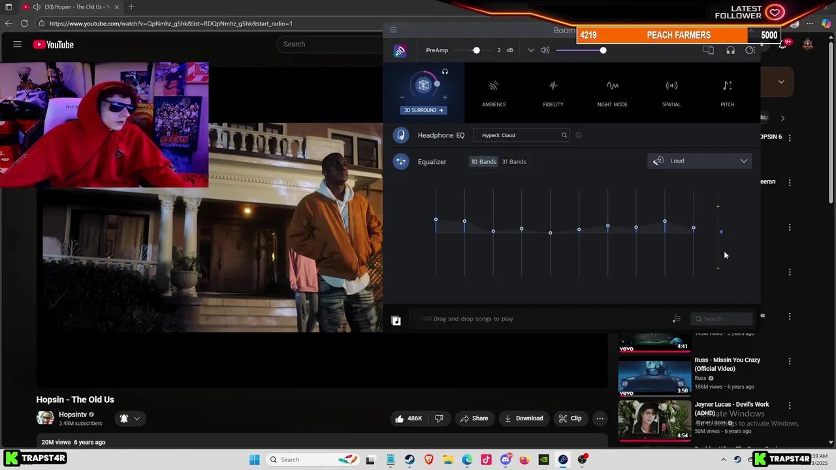836x470 pixels.
Task: Like the video with 486K likes
Action: coord(408,418)
